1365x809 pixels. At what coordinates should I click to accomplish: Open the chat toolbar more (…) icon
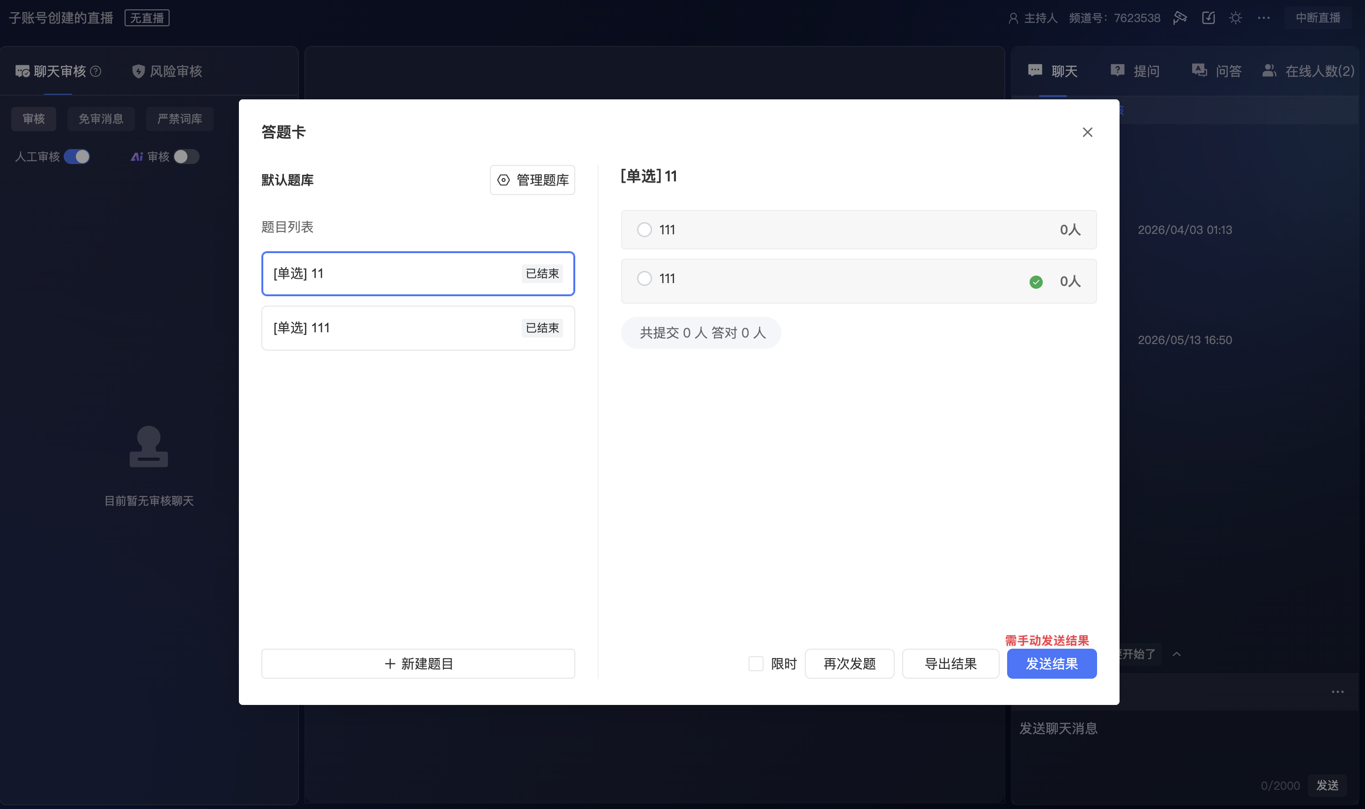(x=1338, y=692)
